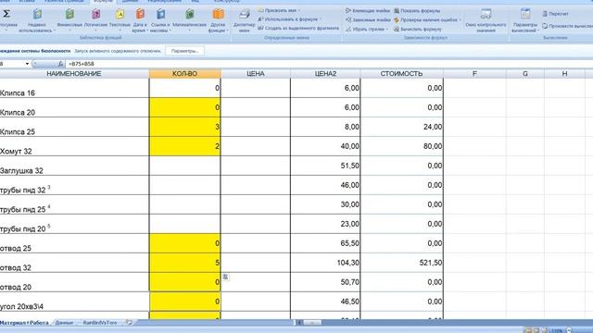Click Create from Selection (Создать из выделенного фрагмента)
The width and height of the screenshot is (593, 333).
[x=298, y=28]
